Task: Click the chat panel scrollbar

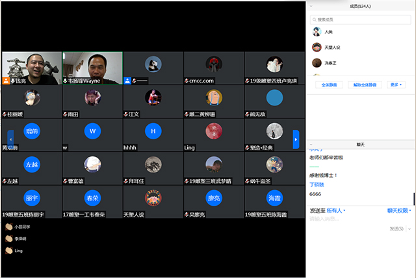Action: (x=413, y=199)
